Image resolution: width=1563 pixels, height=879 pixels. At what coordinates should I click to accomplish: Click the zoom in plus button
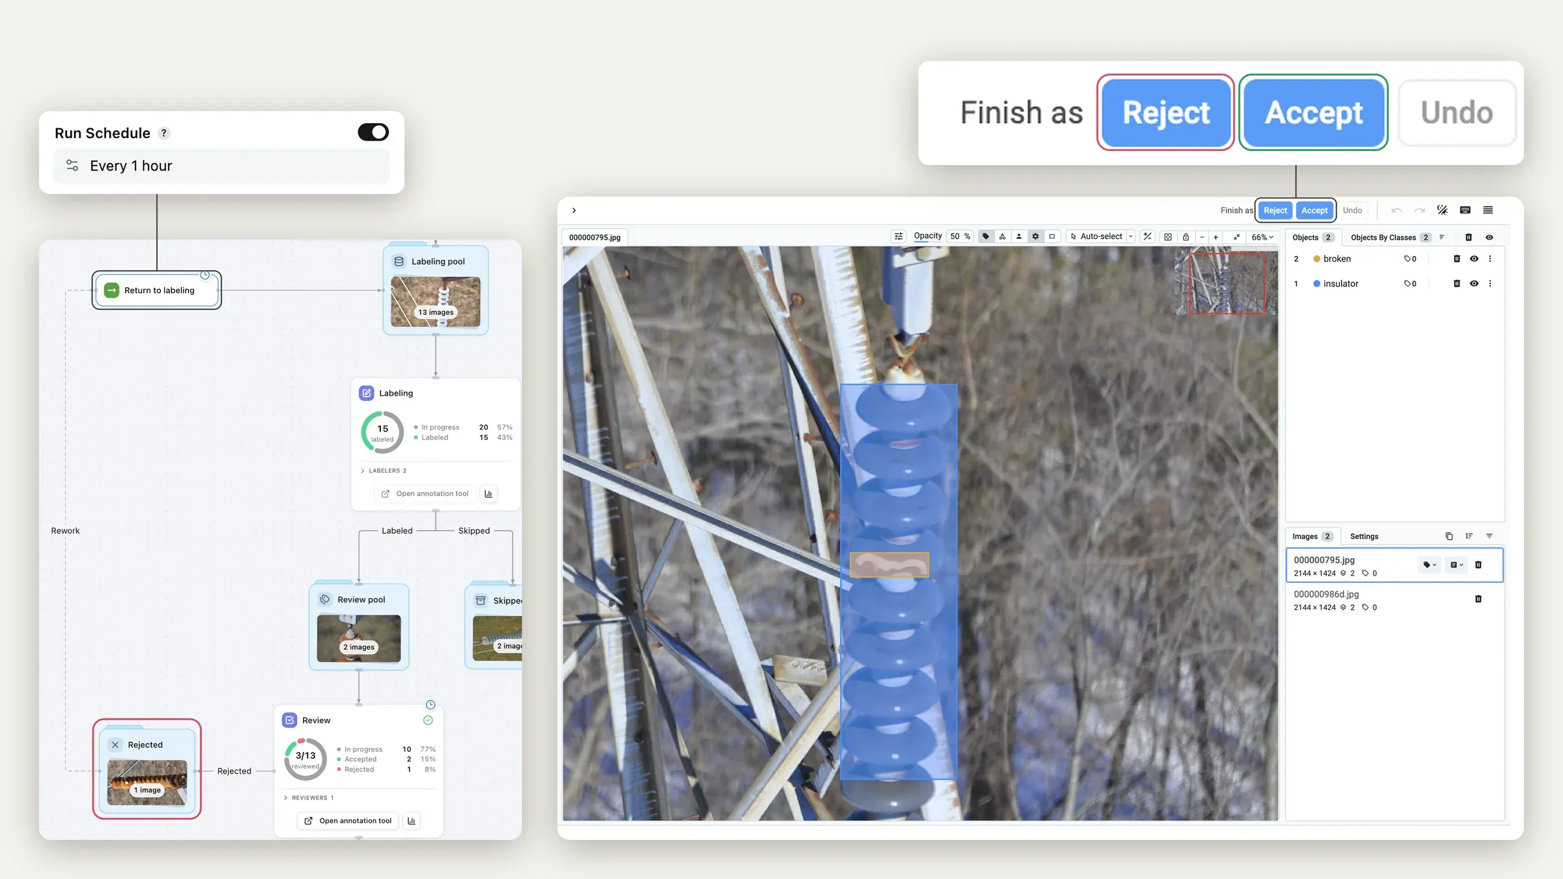pos(1215,237)
